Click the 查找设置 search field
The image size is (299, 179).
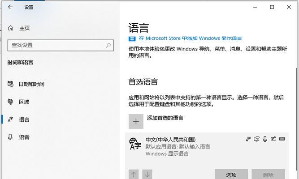[61, 45]
